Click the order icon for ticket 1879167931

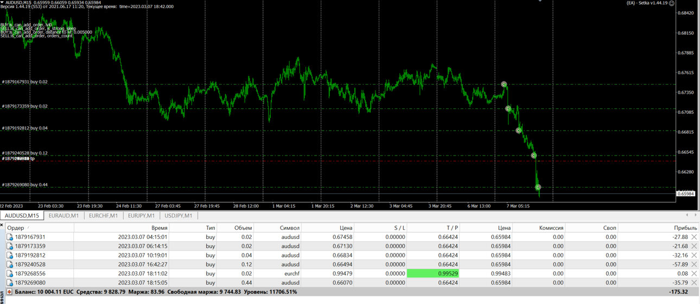coord(9,237)
